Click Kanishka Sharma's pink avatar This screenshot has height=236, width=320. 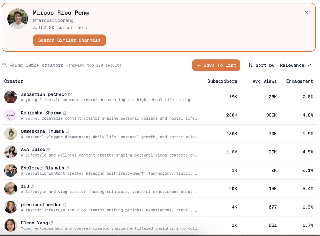(11, 115)
